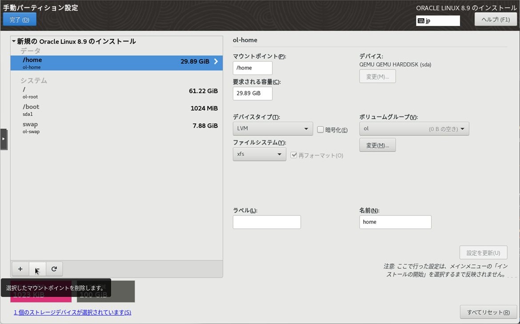Select the /boot sda1 partition row
520x324 pixels.
click(x=116, y=110)
